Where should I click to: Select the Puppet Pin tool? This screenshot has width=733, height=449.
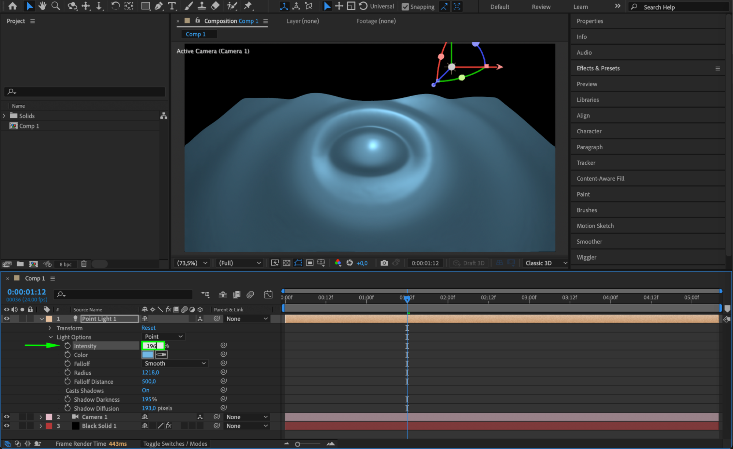click(248, 6)
